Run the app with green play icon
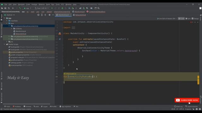This screenshot has width=202, height=113. coord(52,8)
